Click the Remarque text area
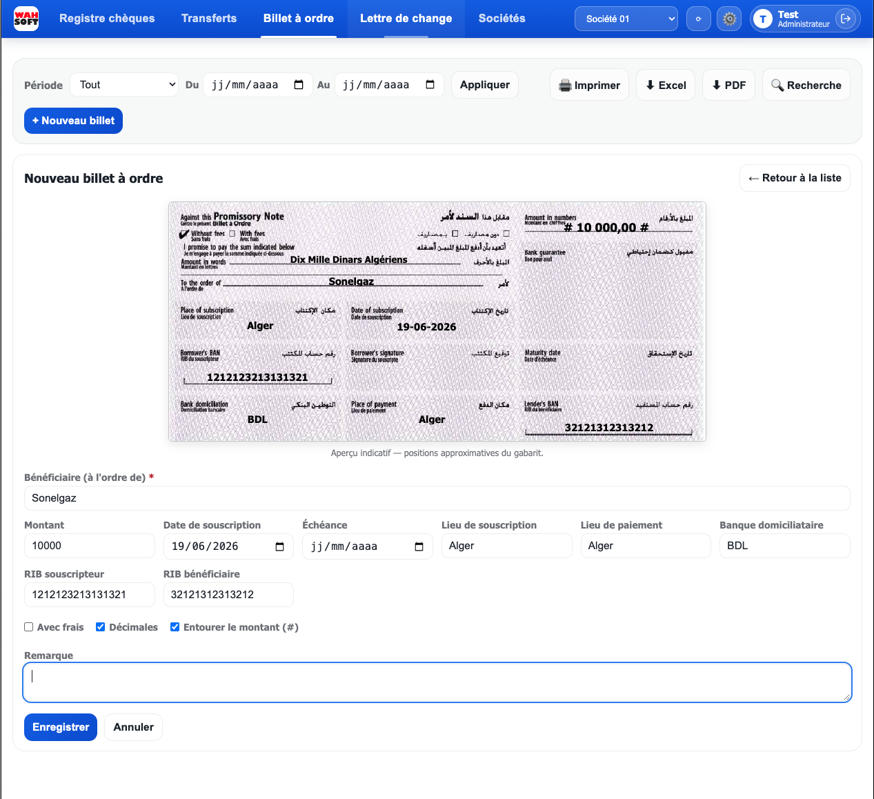The width and height of the screenshot is (874, 799). tap(437, 683)
